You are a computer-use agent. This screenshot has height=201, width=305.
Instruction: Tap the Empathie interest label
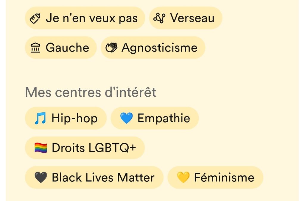[164, 118]
